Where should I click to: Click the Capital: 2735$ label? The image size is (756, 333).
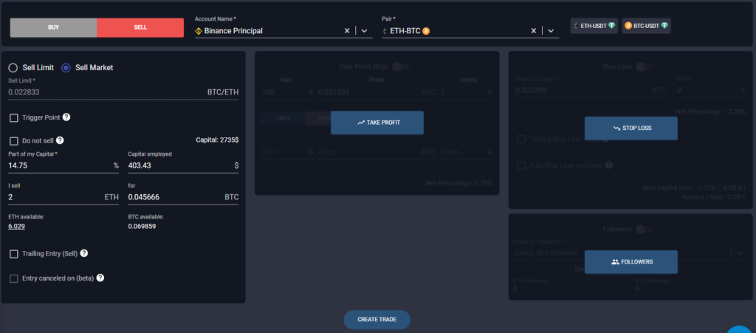(217, 140)
